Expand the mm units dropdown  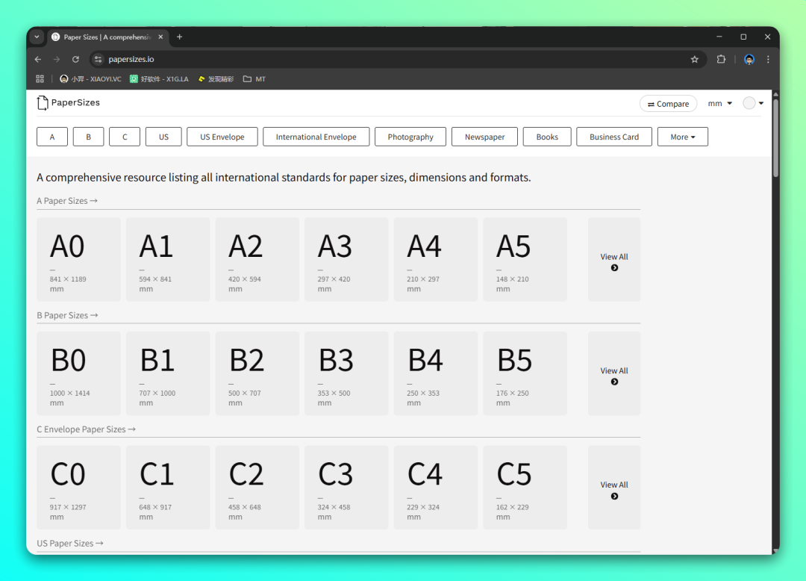(x=719, y=104)
